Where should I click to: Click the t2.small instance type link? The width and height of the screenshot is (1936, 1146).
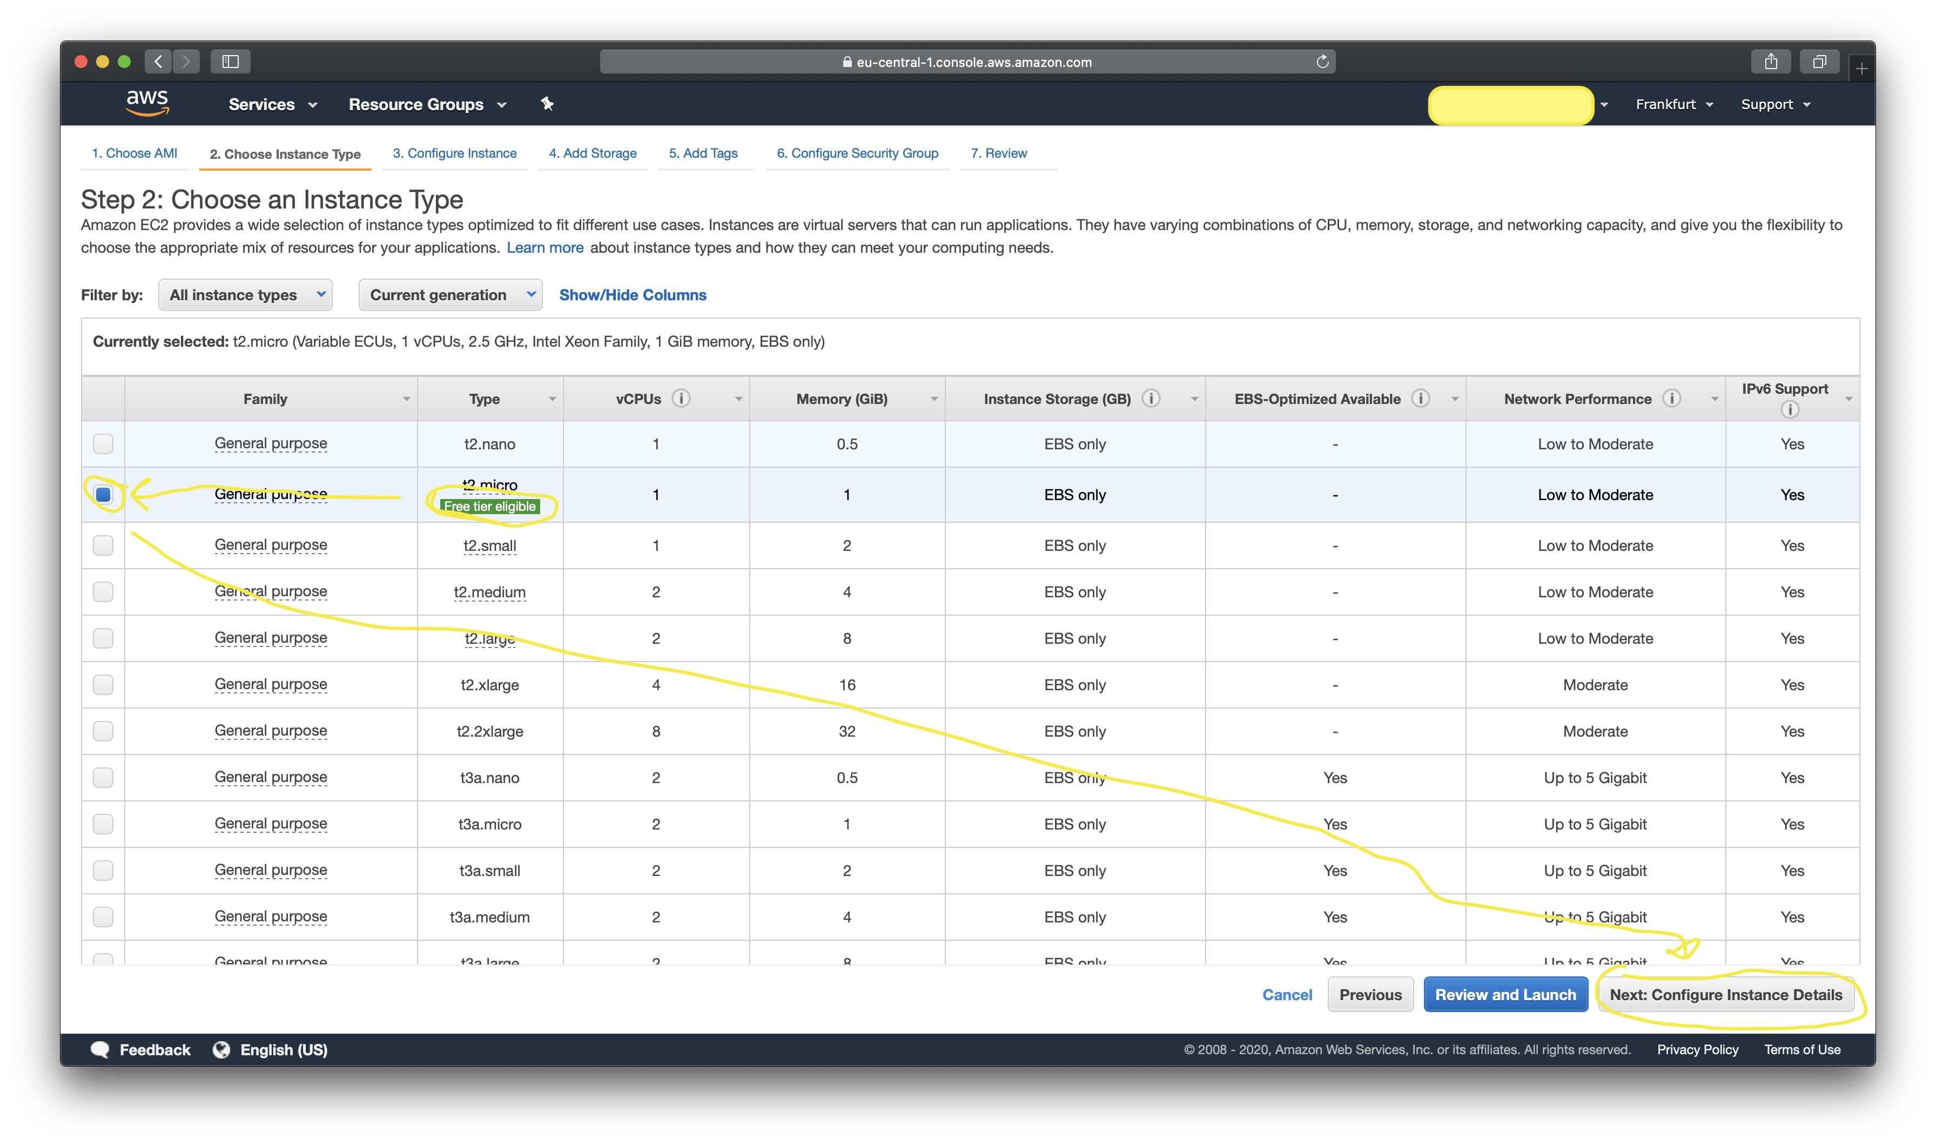[x=489, y=546]
